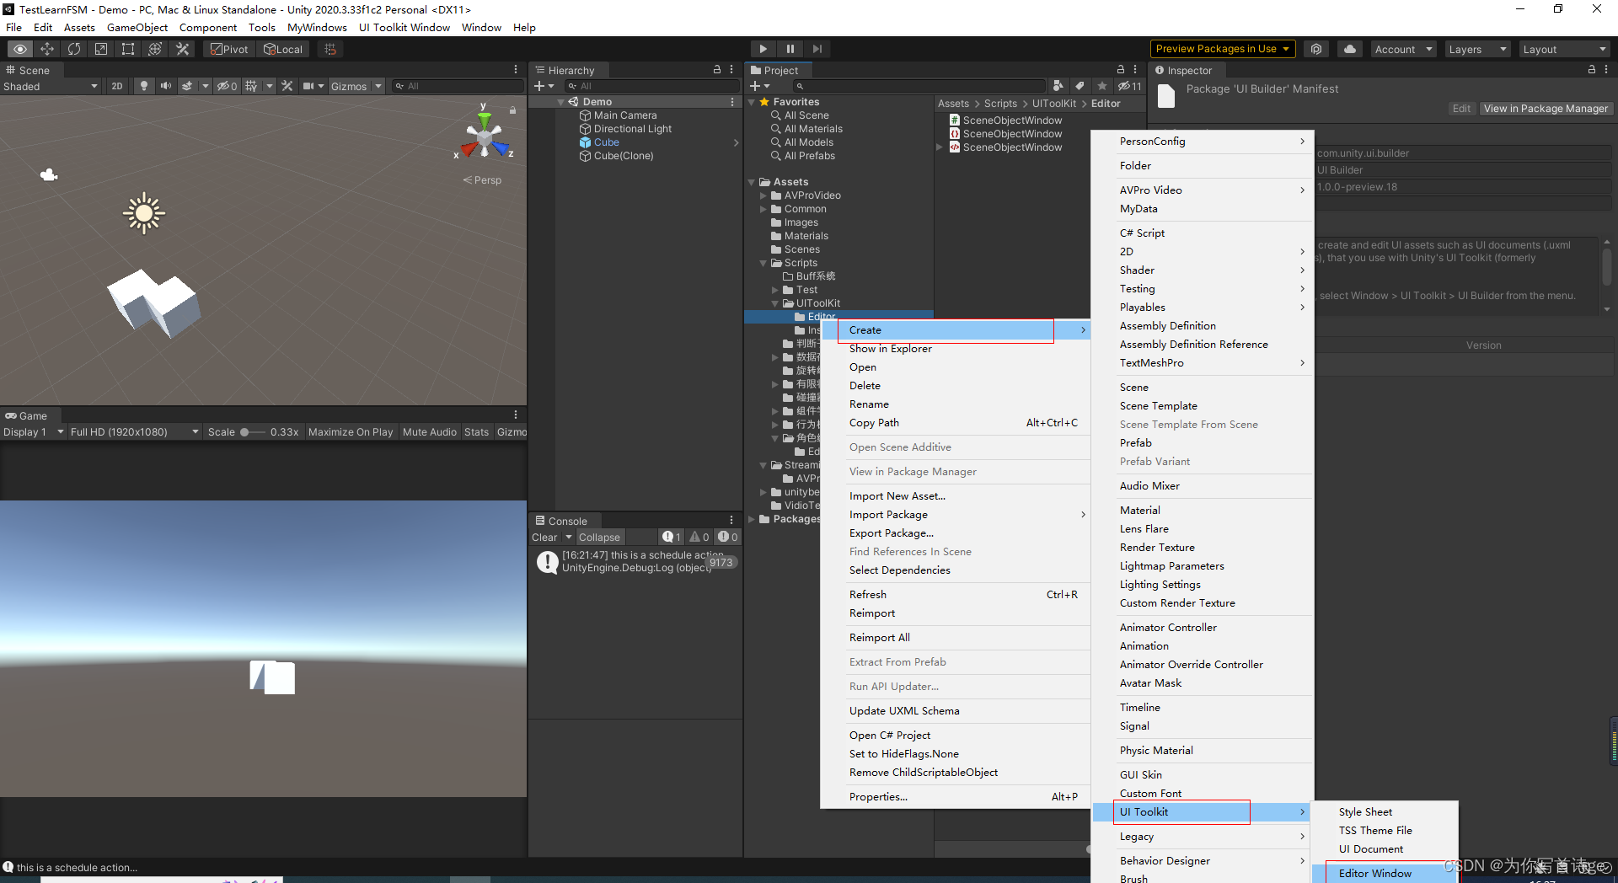This screenshot has width=1618, height=883.
Task: Toggle Pivot handle position mode
Action: (228, 49)
